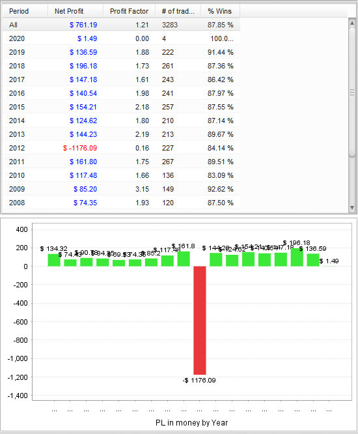Click the scrollbar down arrow
Image resolution: width=358 pixels, height=434 pixels.
[x=352, y=208]
